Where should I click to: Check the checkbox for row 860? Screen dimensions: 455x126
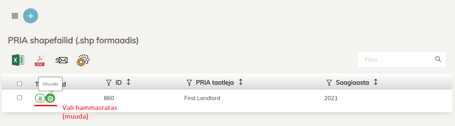pyautogui.click(x=19, y=97)
